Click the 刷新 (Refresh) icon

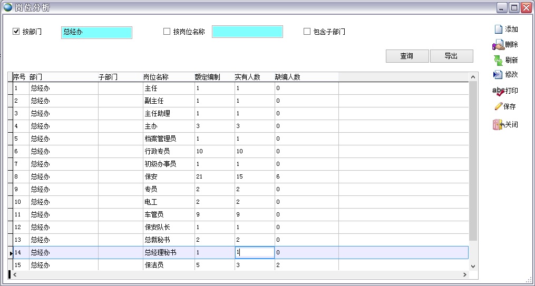point(498,60)
